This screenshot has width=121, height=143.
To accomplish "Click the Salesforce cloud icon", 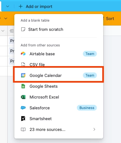I will (x=23, y=108).
